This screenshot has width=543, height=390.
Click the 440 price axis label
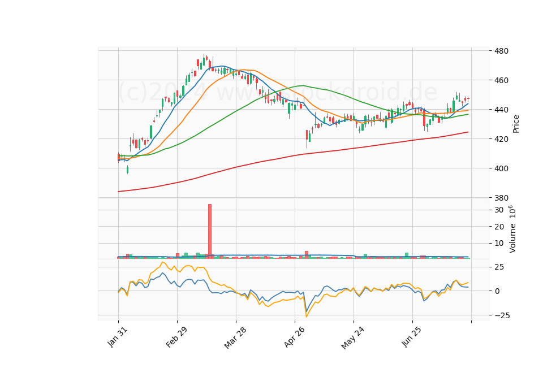pos(501,110)
